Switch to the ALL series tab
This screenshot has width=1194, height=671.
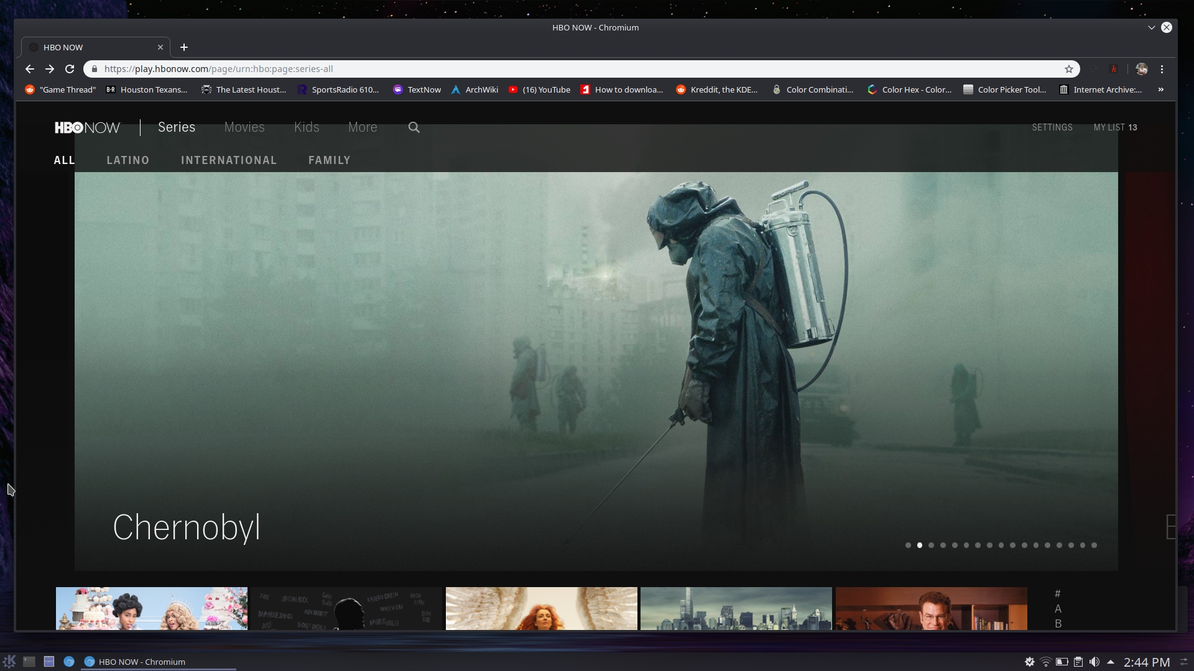[64, 160]
